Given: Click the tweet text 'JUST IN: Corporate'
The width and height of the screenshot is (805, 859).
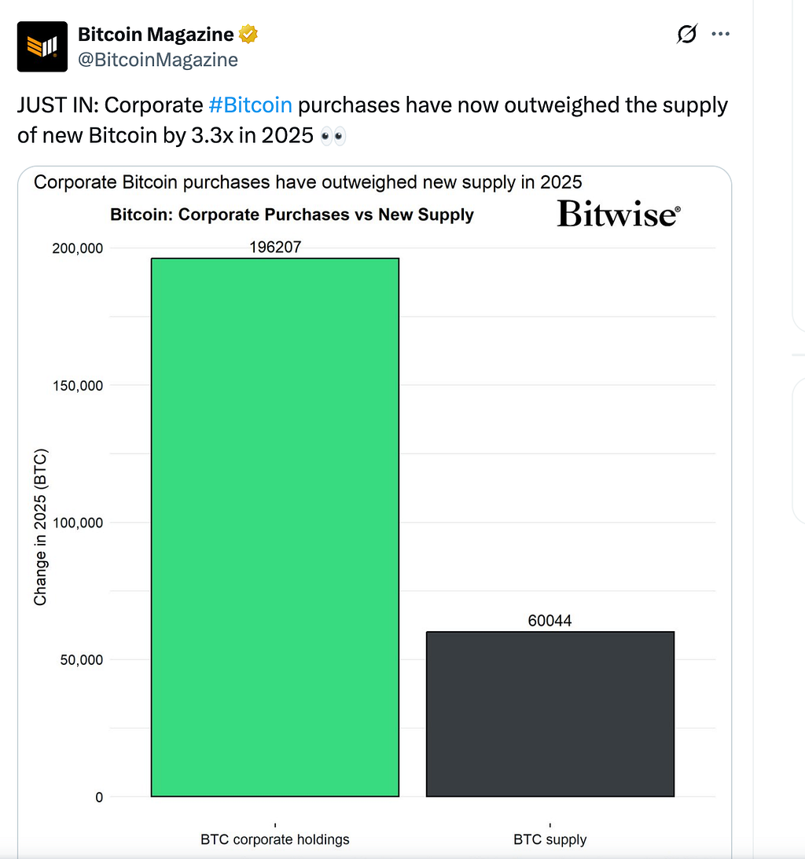Looking at the screenshot, I should (110, 105).
